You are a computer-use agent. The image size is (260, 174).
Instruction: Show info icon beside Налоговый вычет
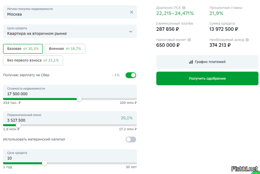click(189, 40)
